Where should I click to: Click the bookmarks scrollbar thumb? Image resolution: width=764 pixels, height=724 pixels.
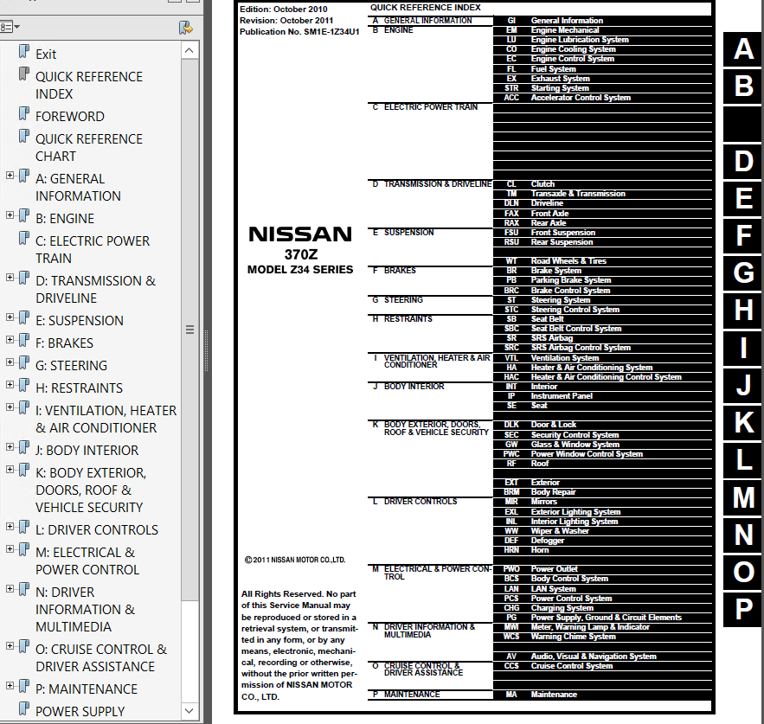click(189, 330)
